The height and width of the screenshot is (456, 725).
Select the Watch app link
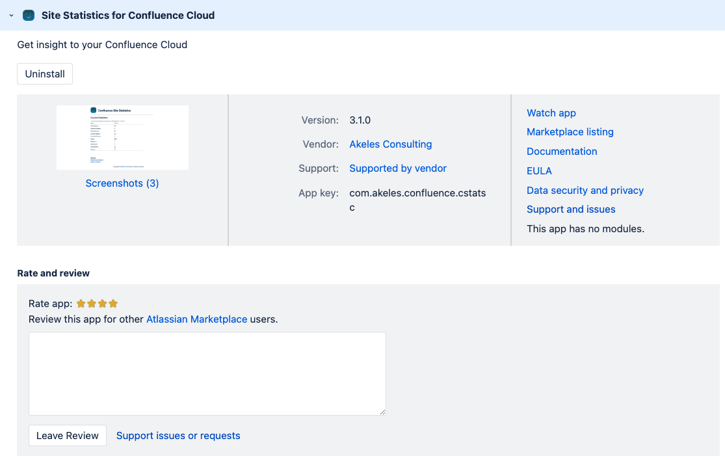click(551, 113)
